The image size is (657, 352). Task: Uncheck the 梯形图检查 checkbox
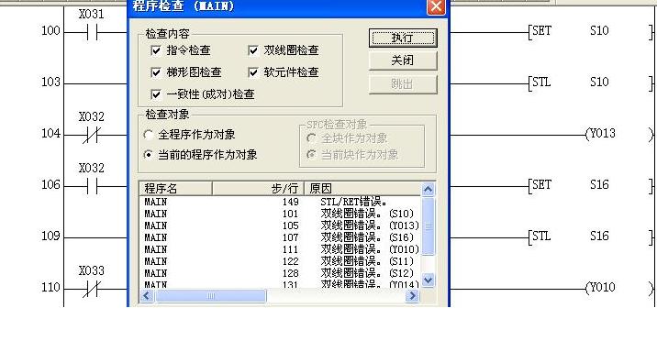tap(156, 72)
